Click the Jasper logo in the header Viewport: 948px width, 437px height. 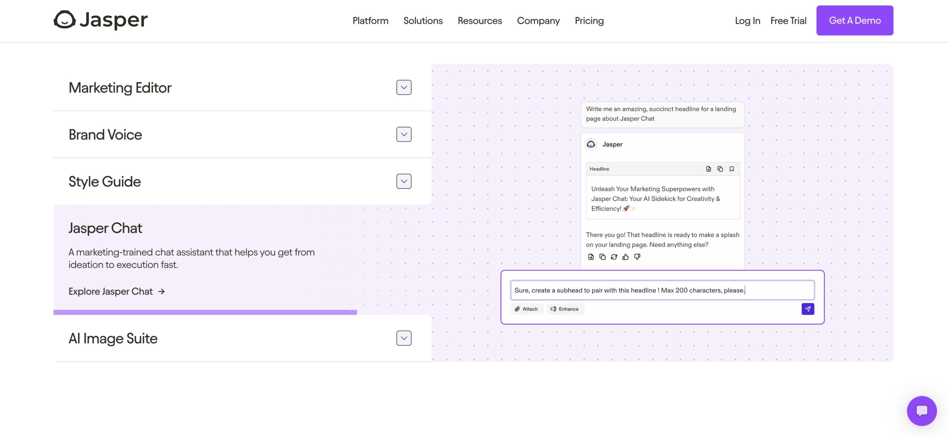coord(100,20)
